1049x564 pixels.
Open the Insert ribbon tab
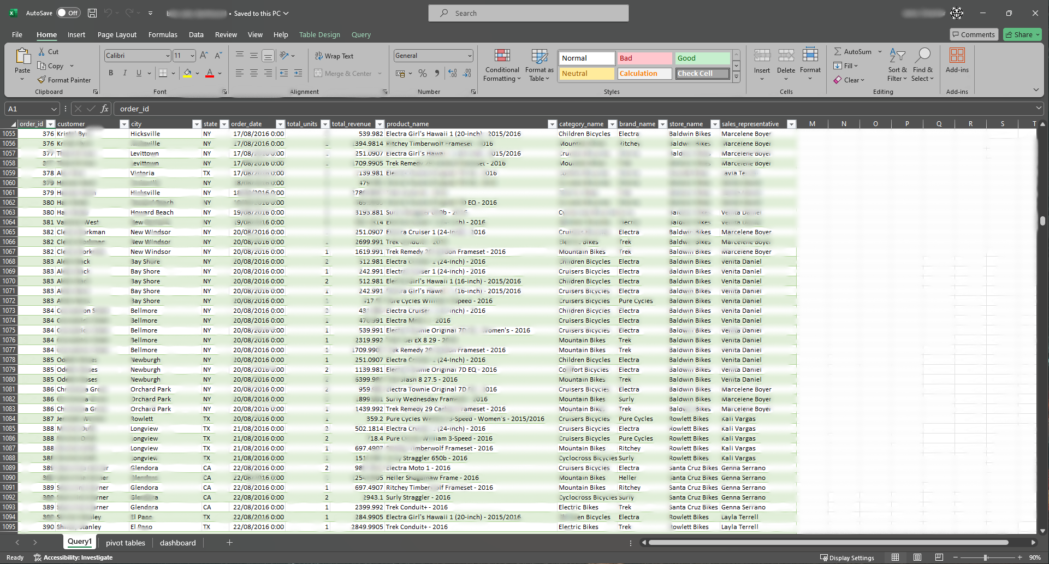(76, 34)
